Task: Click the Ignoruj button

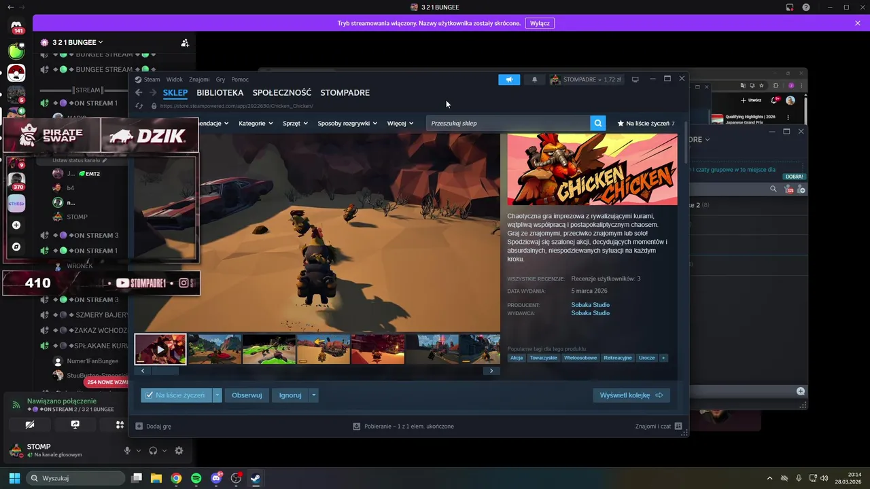Action: [290, 395]
